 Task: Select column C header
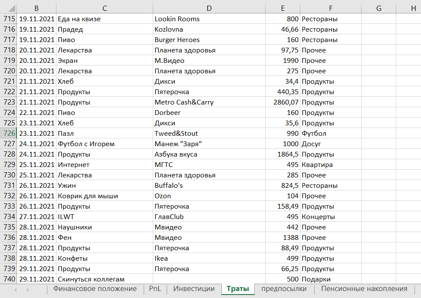105,8
